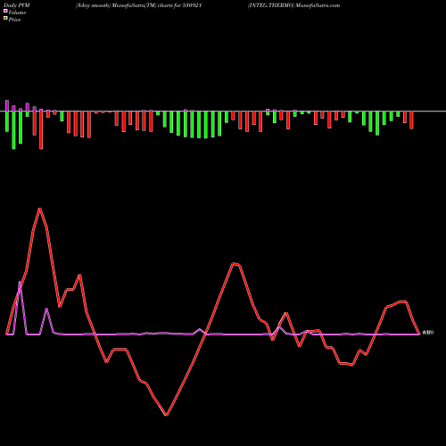Click the 'Price' legend label
Viewport: 446px width, 446px height.
click(14, 20)
